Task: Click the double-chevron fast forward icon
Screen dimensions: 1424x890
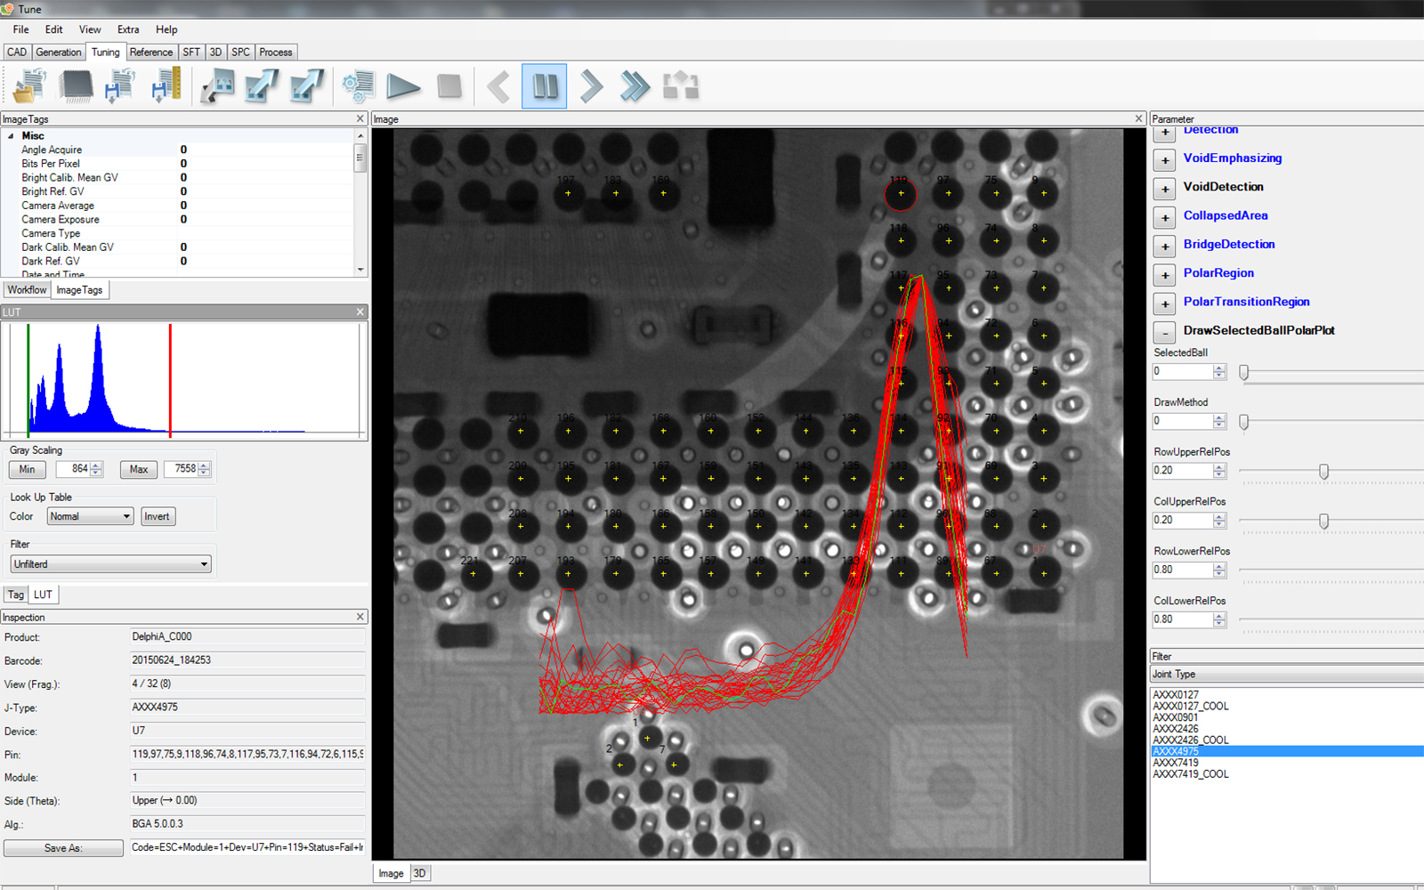Action: [x=635, y=86]
